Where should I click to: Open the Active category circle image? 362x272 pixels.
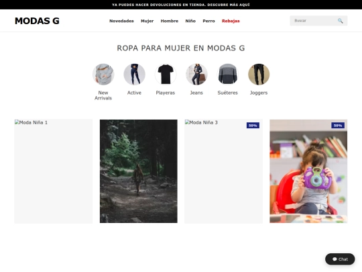(134, 75)
